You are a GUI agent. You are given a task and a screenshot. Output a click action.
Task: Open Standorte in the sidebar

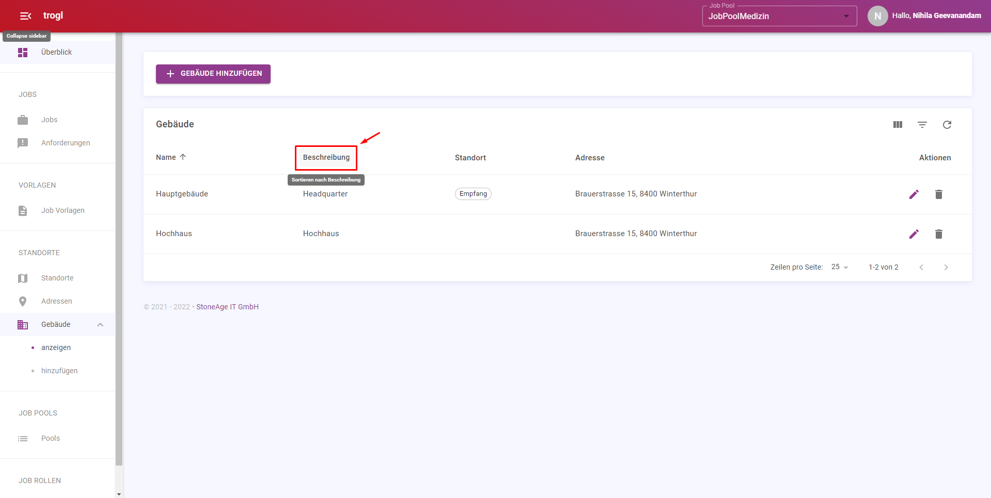[x=57, y=278]
